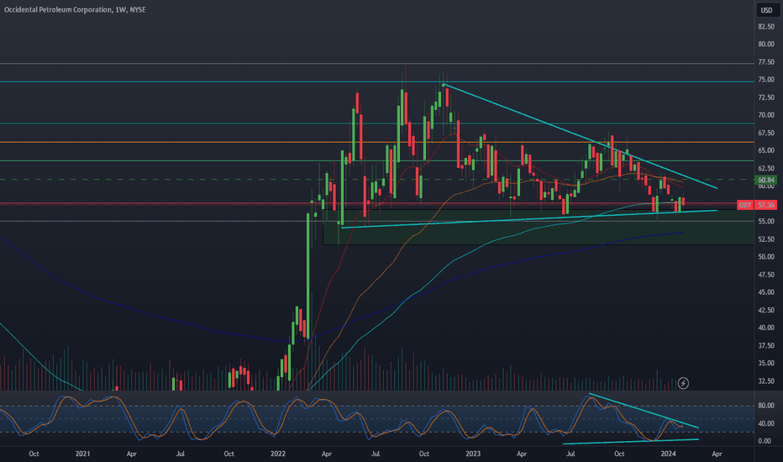Image resolution: width=783 pixels, height=462 pixels.
Task: Click the 57.36 last price label
Action: coord(766,205)
